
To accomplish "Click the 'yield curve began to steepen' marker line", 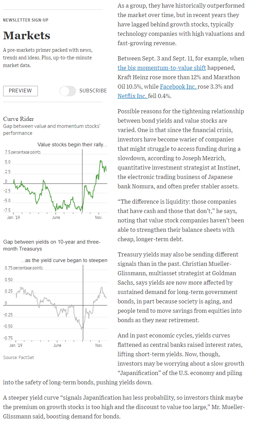I will click(83, 302).
